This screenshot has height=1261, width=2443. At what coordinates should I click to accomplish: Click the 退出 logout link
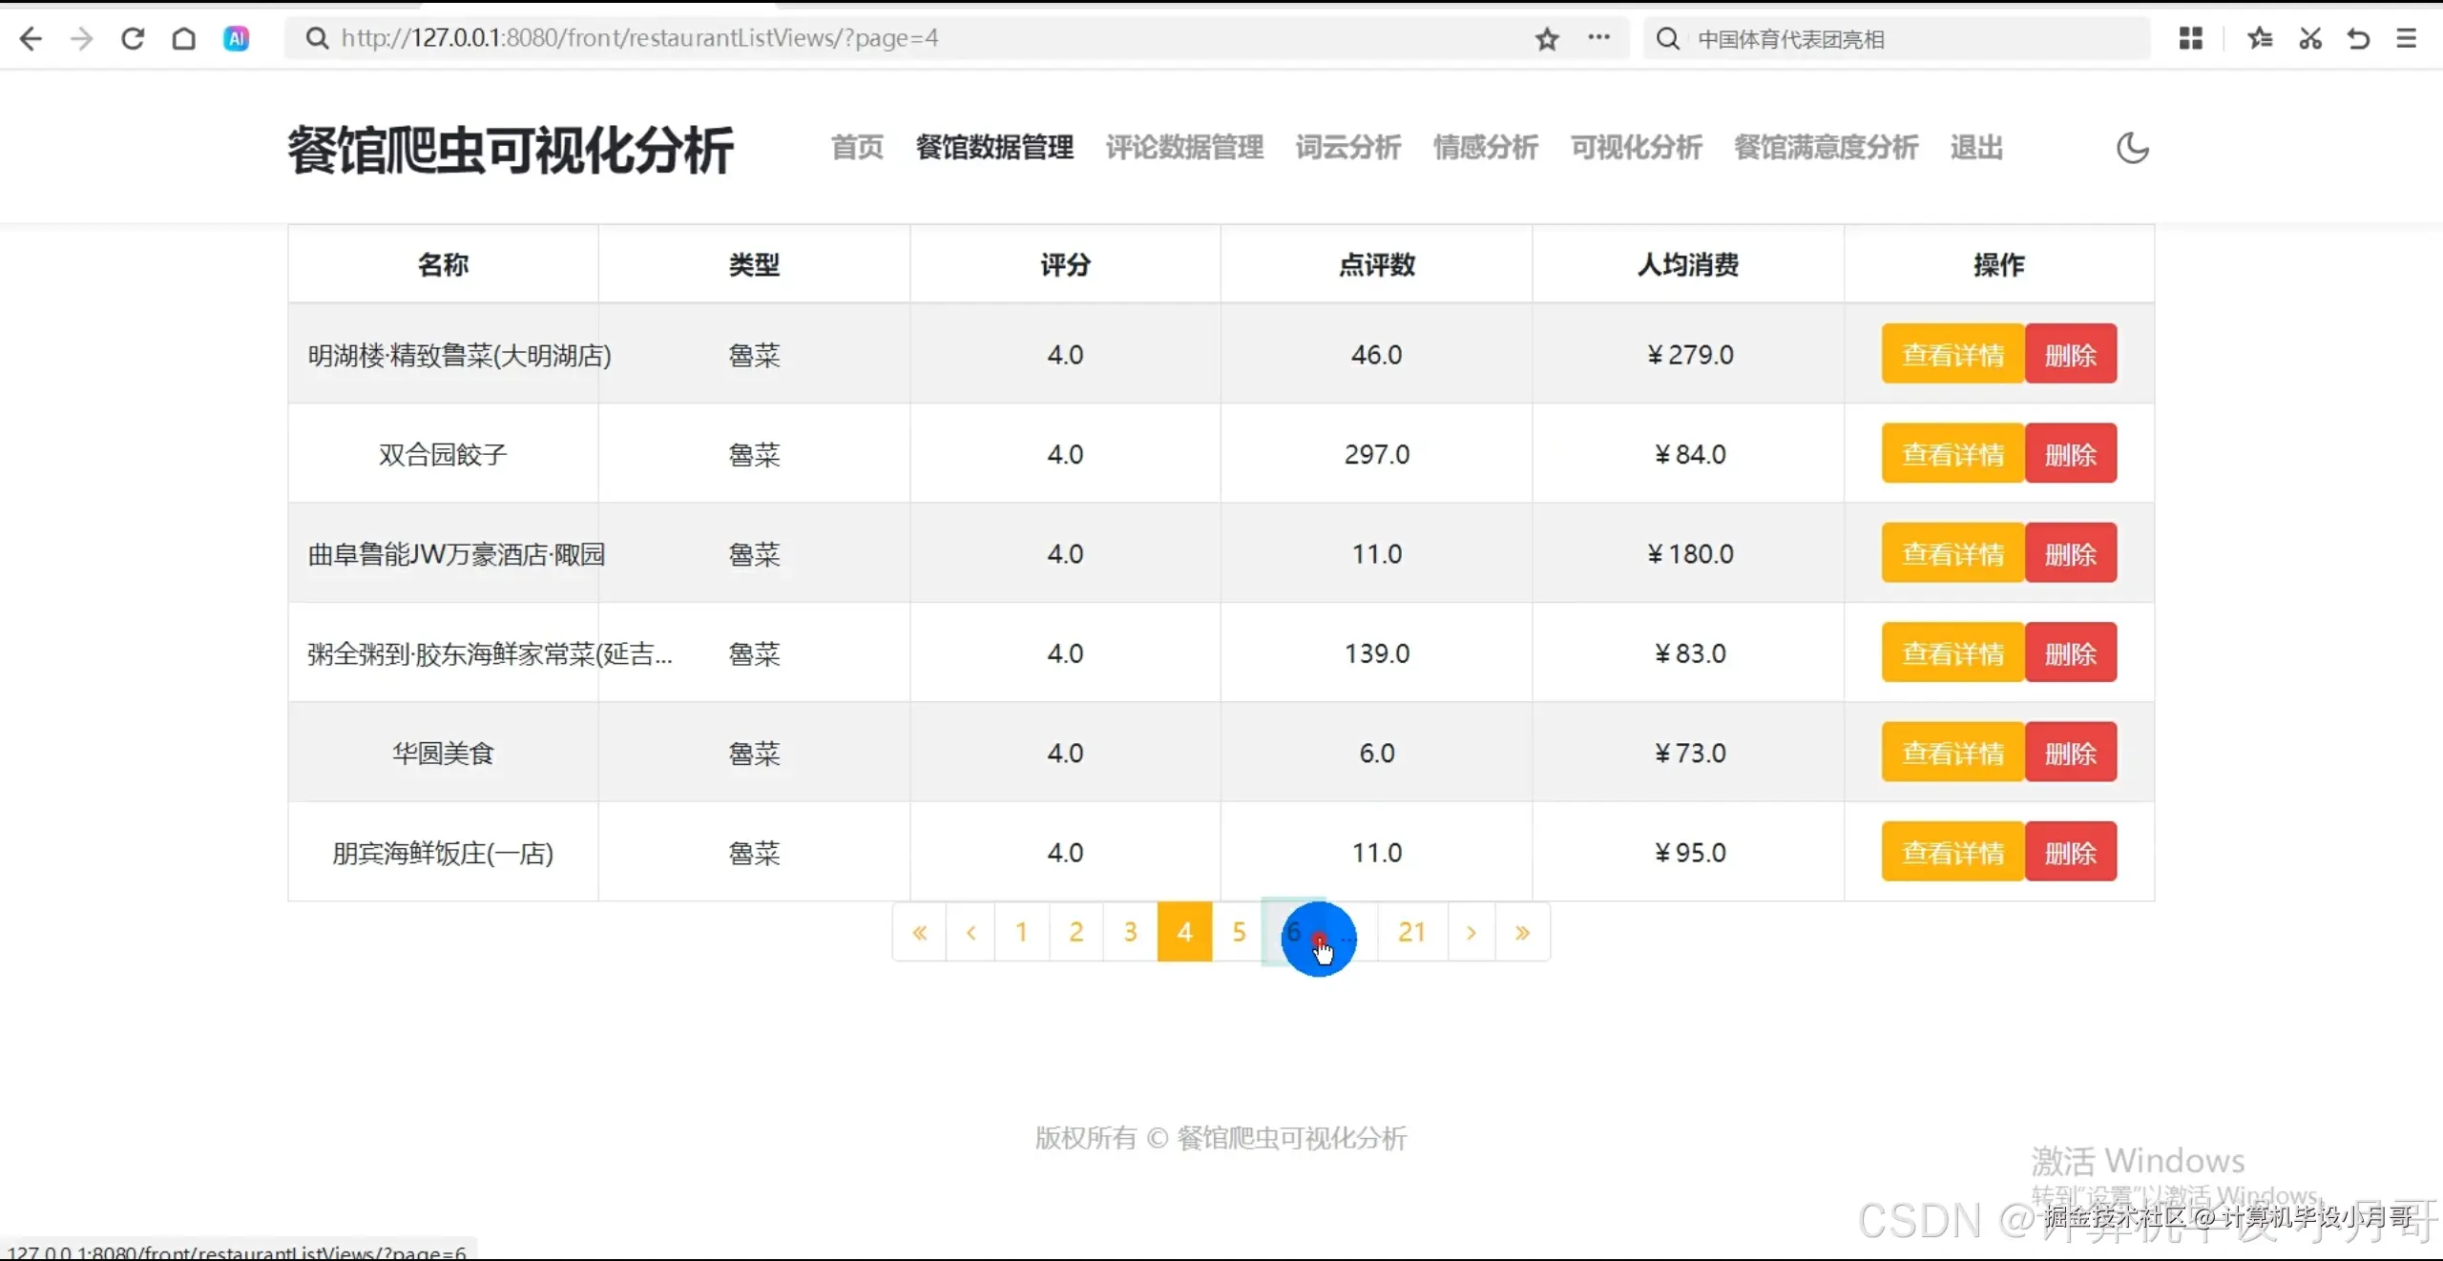click(1974, 148)
